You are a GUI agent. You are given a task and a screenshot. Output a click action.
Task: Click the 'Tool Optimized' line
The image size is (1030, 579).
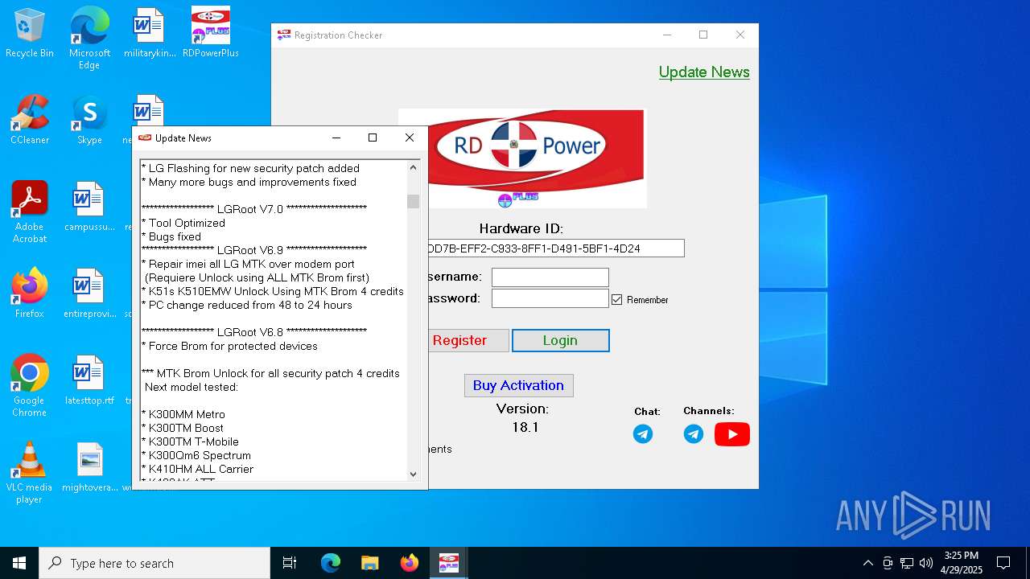coord(183,223)
